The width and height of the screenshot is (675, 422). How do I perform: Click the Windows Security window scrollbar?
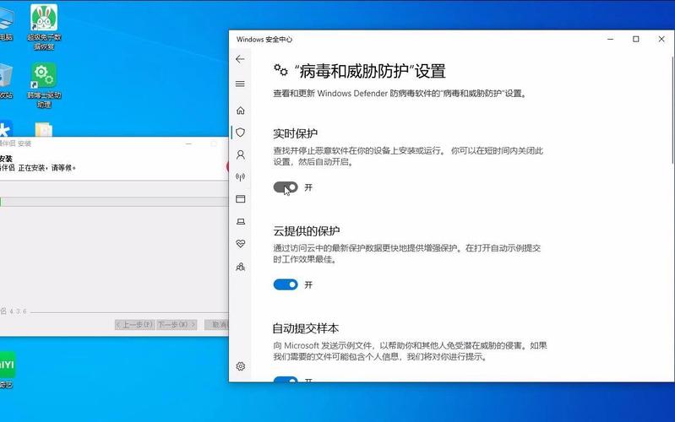[x=672, y=110]
